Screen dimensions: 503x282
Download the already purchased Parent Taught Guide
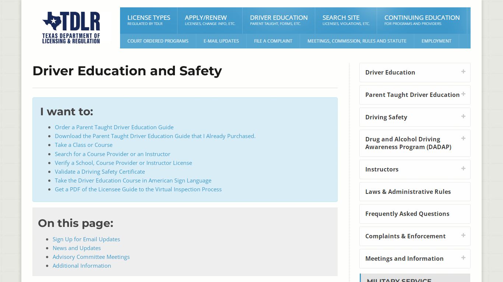(x=155, y=136)
